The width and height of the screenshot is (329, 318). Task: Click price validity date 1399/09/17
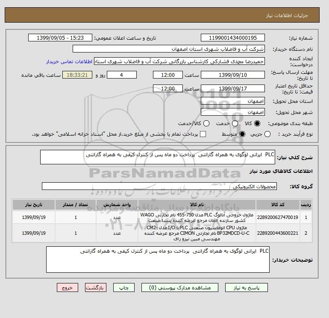tap(233, 88)
